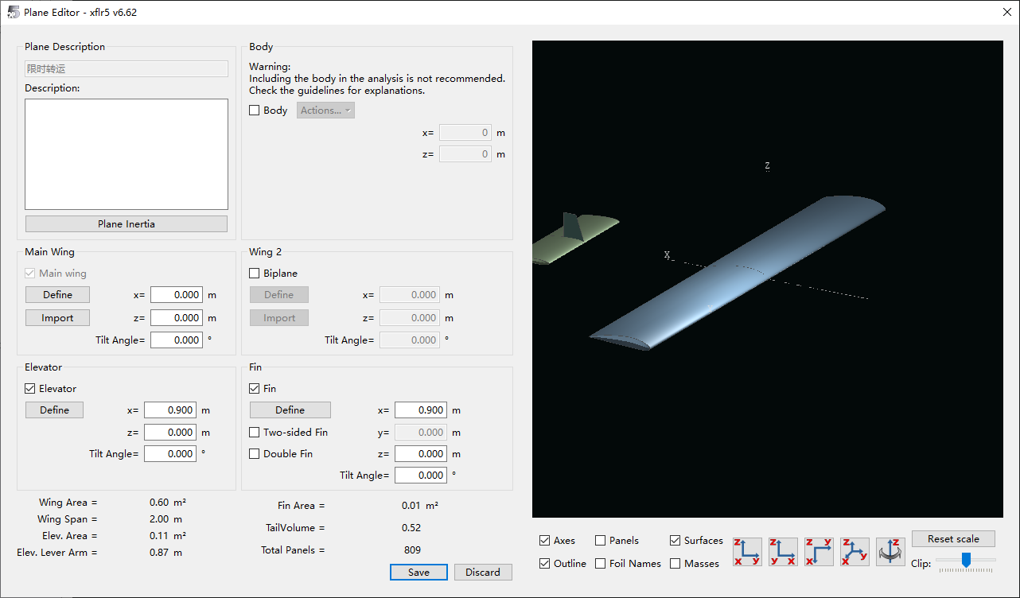Image resolution: width=1020 pixels, height=598 pixels.
Task: Click the plane name field
Action: pos(127,69)
